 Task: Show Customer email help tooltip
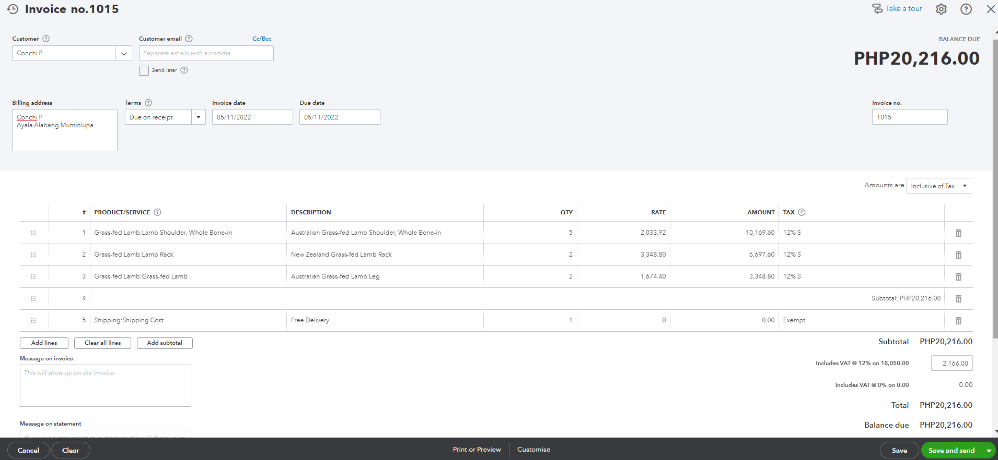coord(189,39)
